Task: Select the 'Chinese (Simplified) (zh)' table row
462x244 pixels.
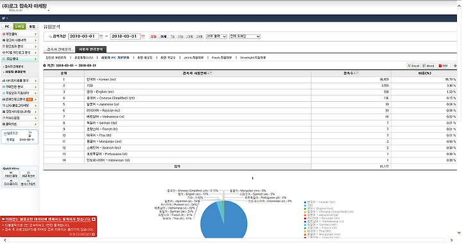Action: tap(250, 98)
